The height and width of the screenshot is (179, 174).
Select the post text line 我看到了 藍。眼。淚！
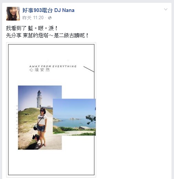click(32, 28)
